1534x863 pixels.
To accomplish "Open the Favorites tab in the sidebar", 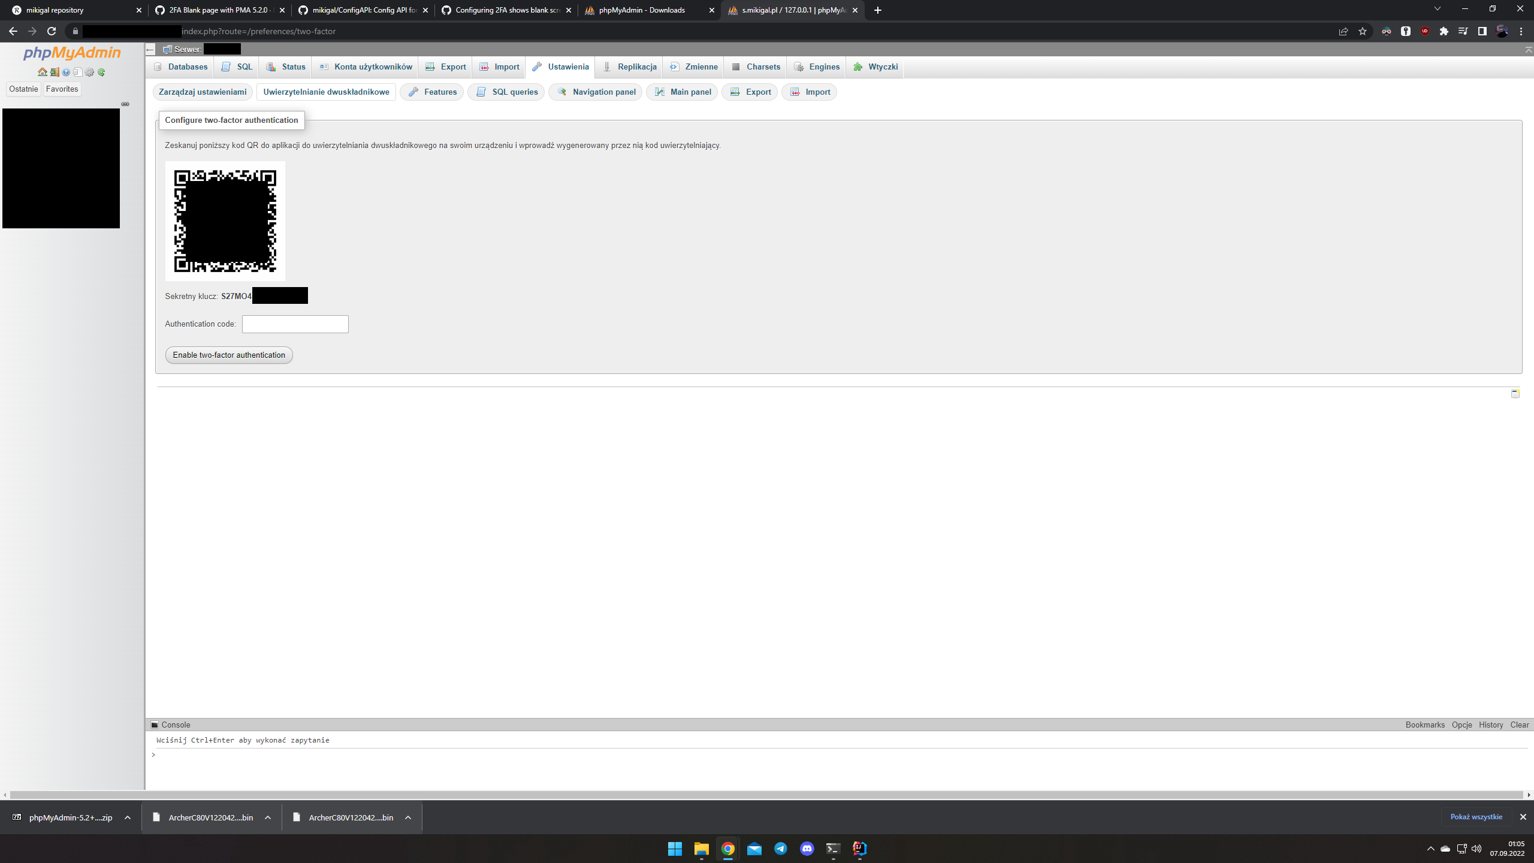I will [x=62, y=89].
